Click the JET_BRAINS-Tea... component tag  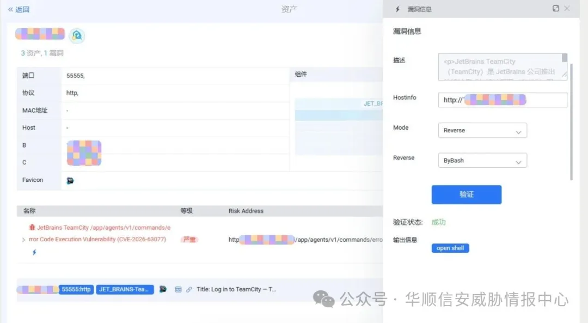pos(125,289)
